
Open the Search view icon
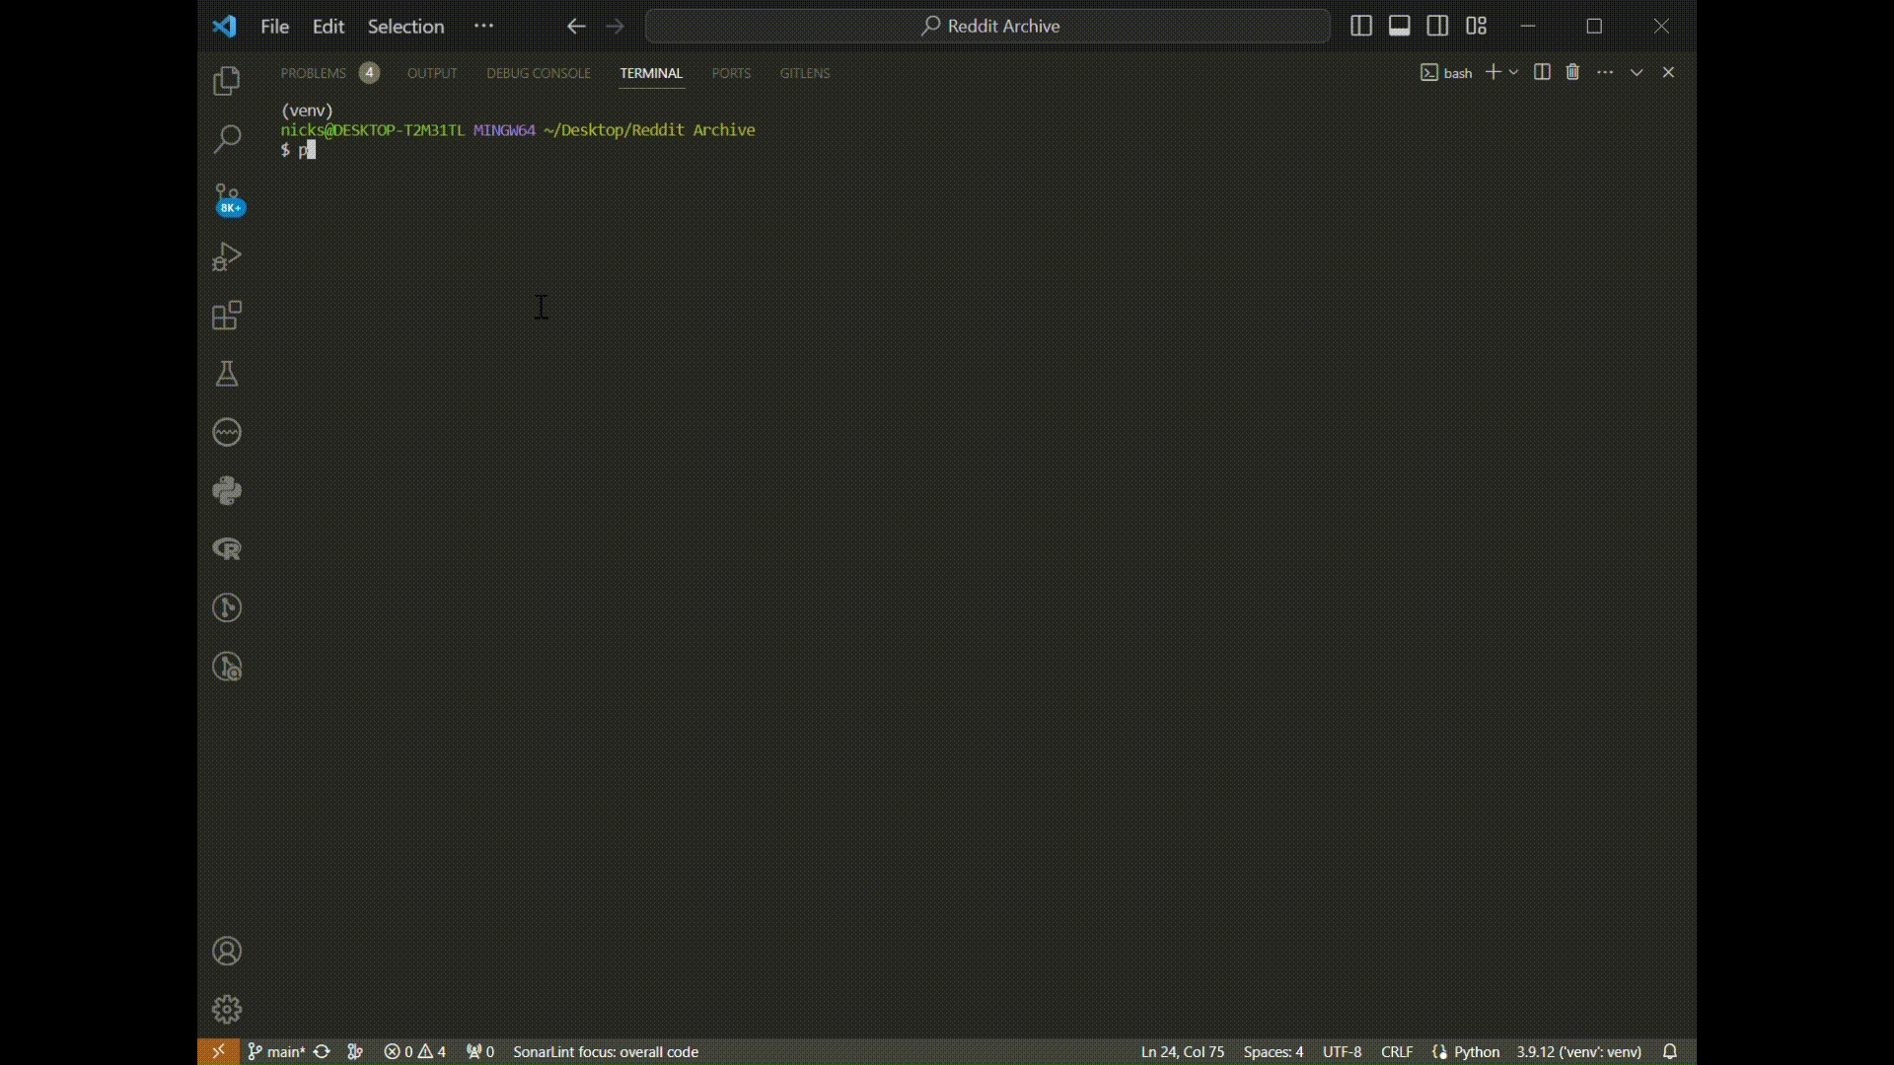[227, 139]
